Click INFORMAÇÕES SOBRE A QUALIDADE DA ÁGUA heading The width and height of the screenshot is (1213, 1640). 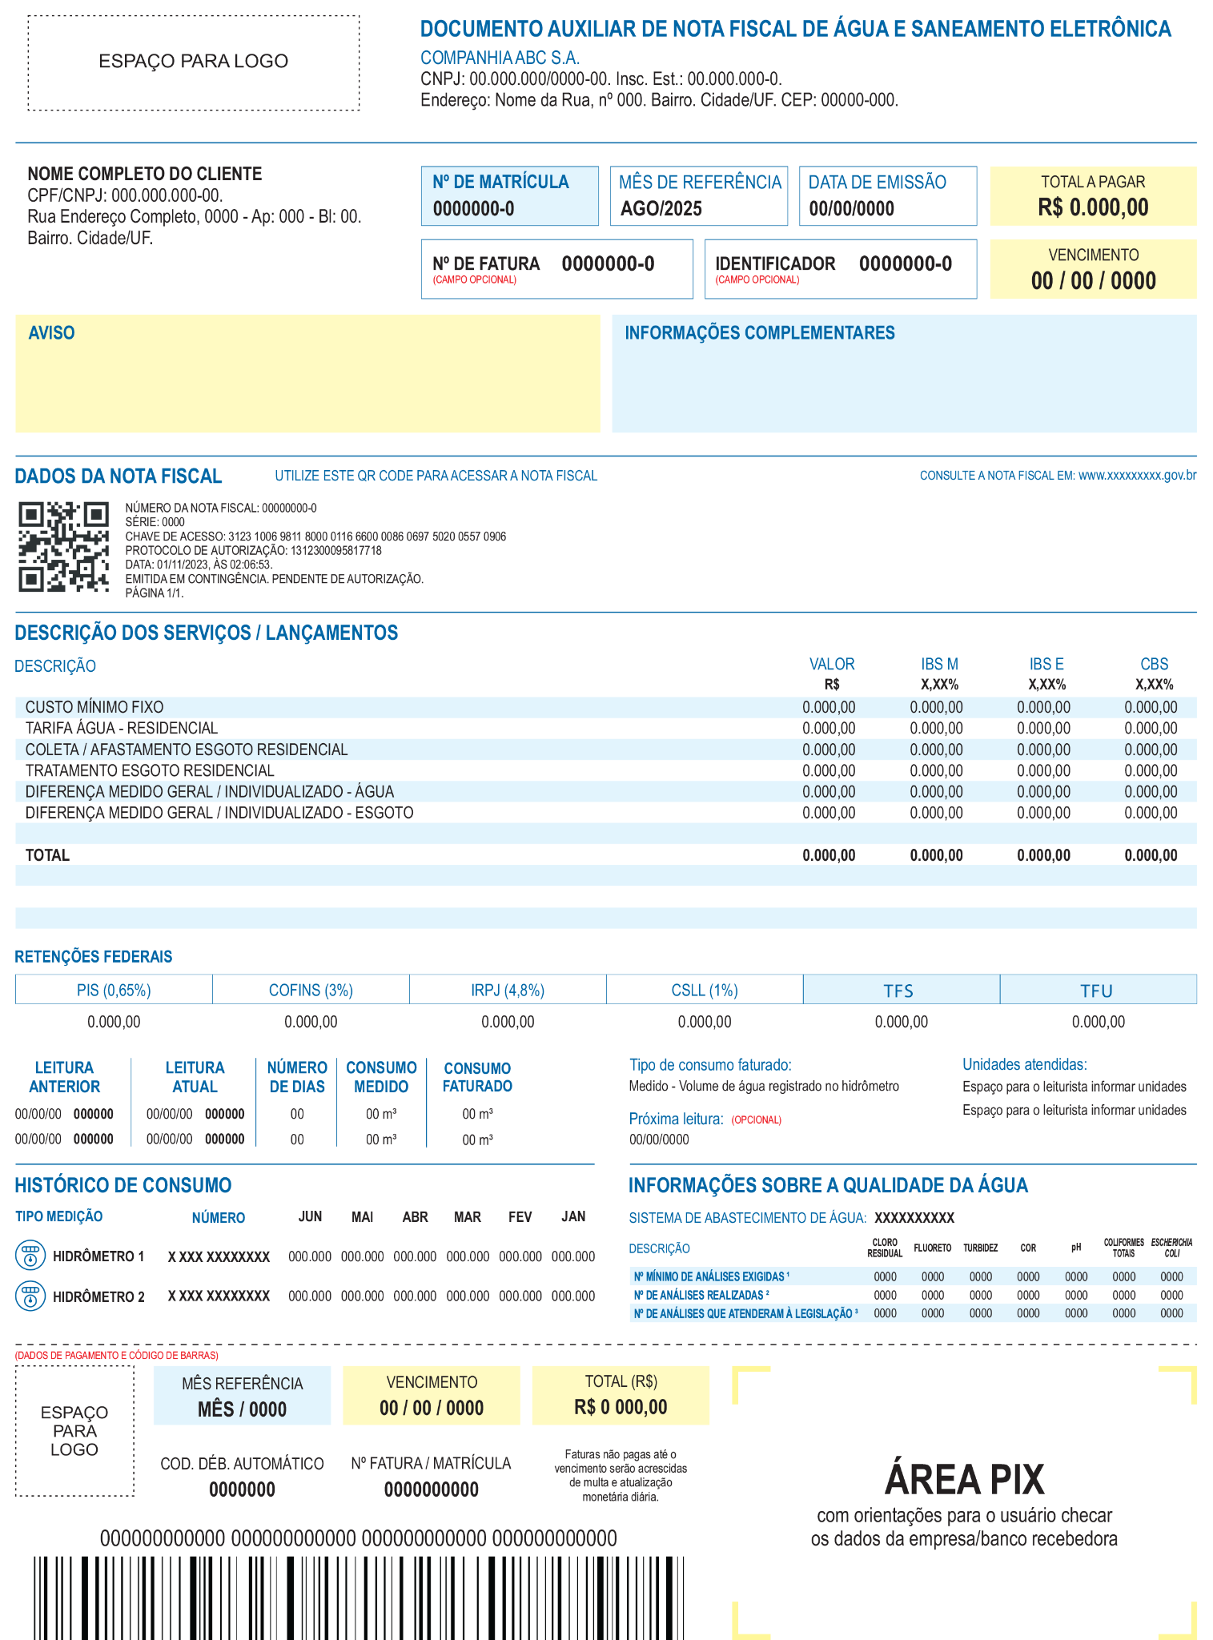point(828,1185)
